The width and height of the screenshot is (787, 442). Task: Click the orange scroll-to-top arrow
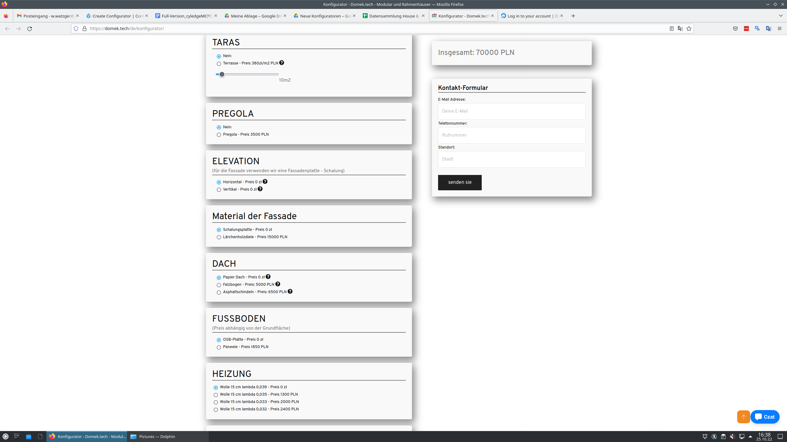coord(743,417)
